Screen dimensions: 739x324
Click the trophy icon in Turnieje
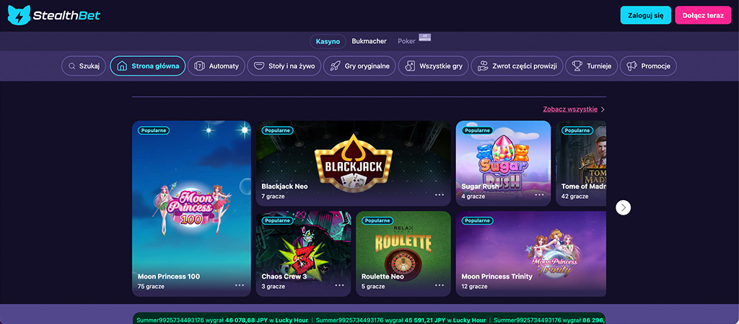(577, 66)
